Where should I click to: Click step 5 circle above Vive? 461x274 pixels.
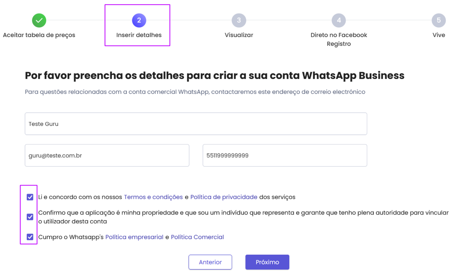[x=439, y=21]
